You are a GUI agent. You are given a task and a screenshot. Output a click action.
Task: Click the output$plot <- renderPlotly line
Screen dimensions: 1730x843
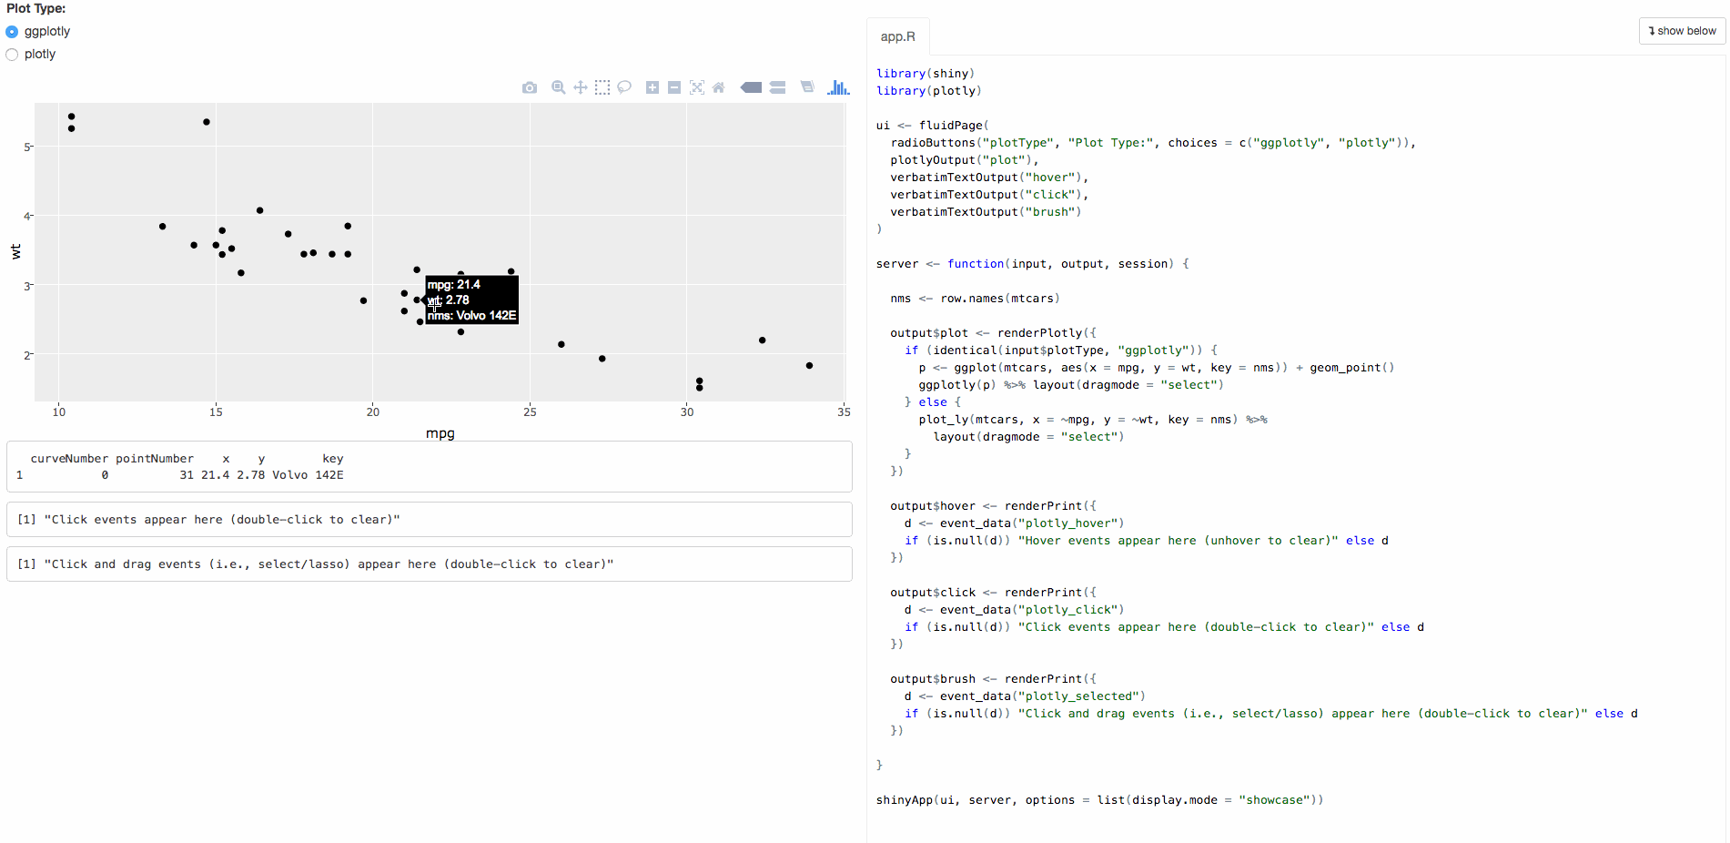click(994, 333)
